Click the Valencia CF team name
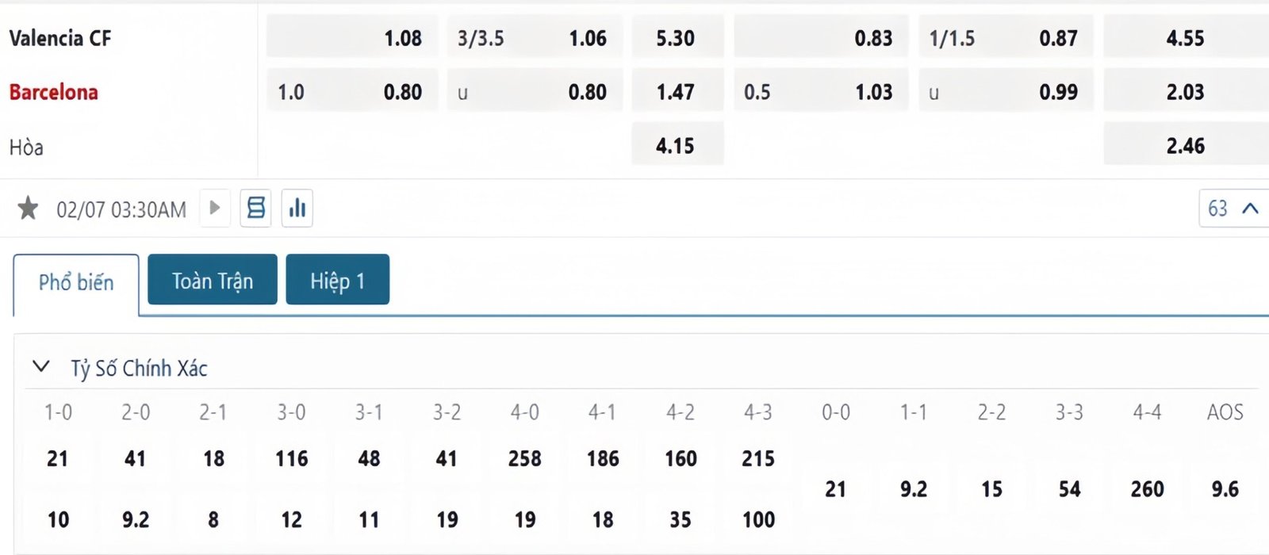 point(60,38)
